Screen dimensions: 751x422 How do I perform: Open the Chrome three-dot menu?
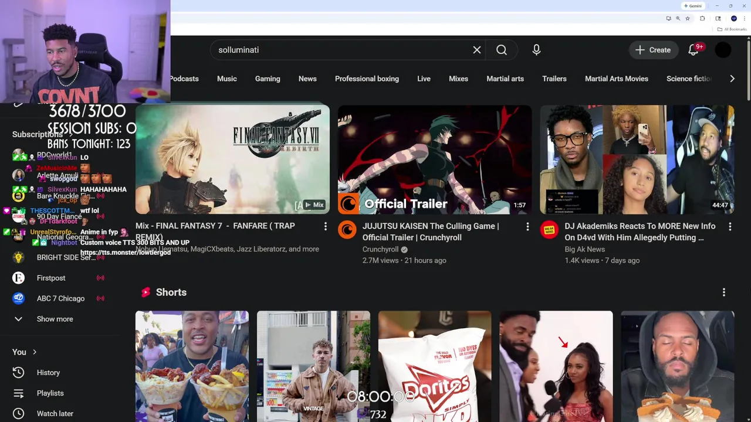click(744, 18)
